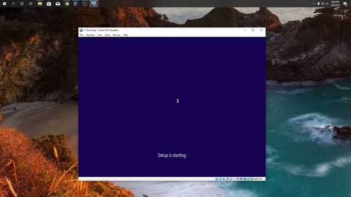Viewport: 351px width, 197px height.
Task: Open Microsoft Store from the taskbar
Action: pyautogui.click(x=49, y=4)
